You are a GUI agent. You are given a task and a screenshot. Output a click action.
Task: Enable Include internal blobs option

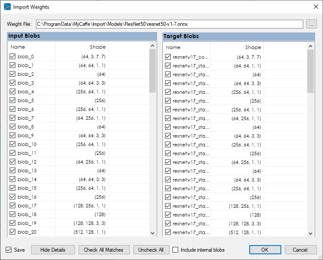(x=176, y=250)
